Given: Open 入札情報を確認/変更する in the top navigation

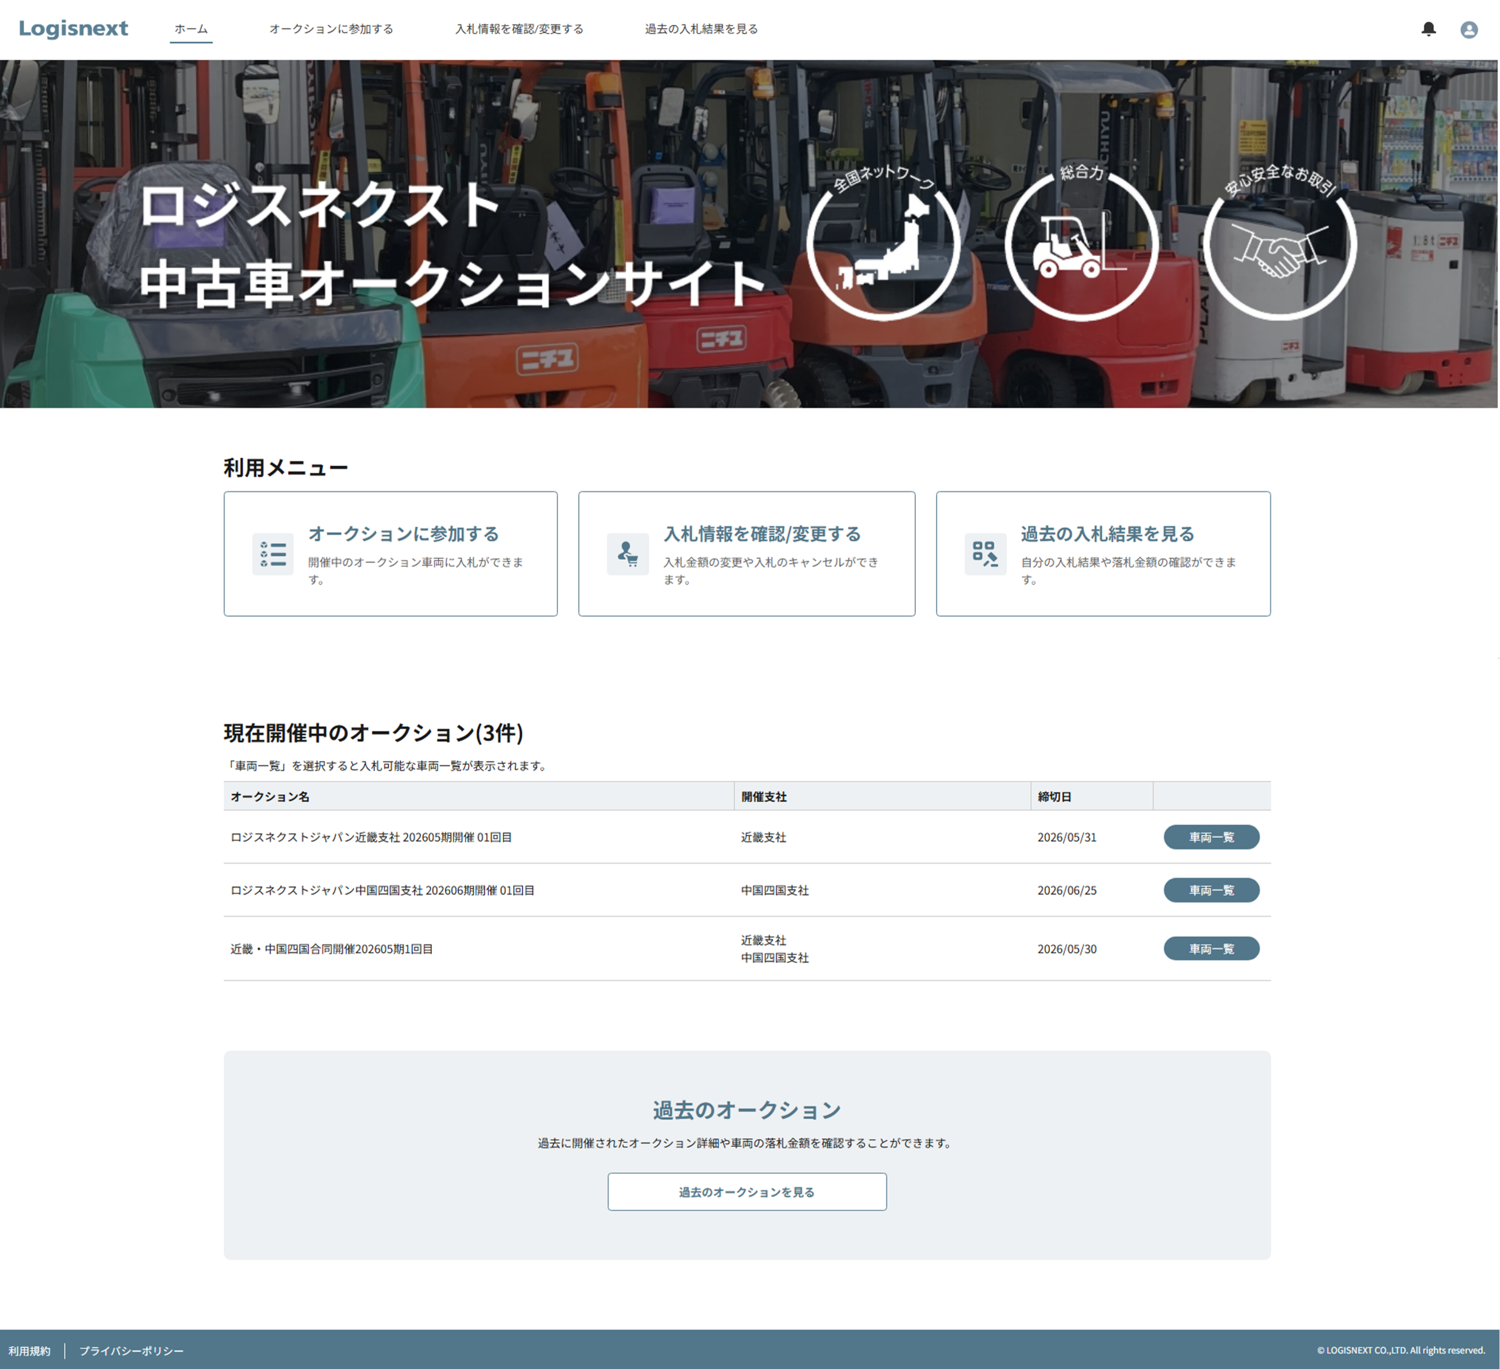Looking at the screenshot, I should (519, 29).
